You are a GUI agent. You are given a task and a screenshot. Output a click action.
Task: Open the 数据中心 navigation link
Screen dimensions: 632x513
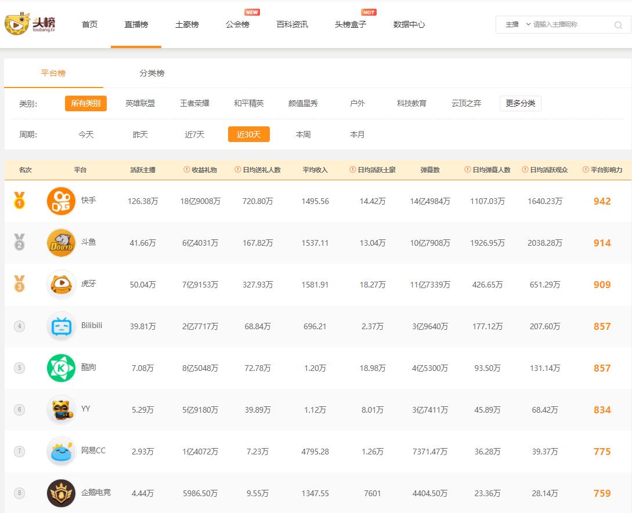click(409, 25)
